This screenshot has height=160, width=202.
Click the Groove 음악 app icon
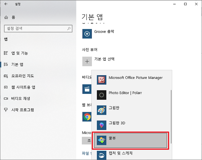point(87,34)
